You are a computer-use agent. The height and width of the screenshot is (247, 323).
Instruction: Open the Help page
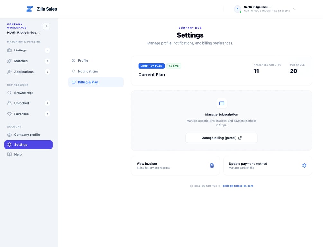[x=28, y=154]
